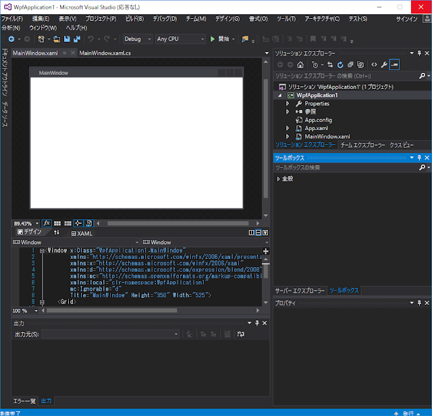The width and height of the screenshot is (432, 416).
Task: Switch to the デザイン view button
Action: [x=29, y=232]
